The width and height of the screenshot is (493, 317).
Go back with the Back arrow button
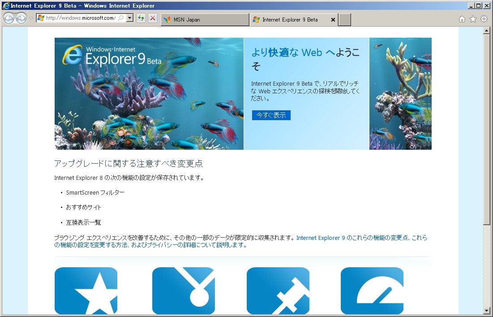[x=9, y=18]
